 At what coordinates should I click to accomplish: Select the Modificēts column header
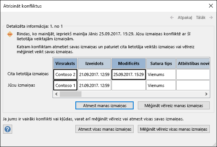click(129, 63)
